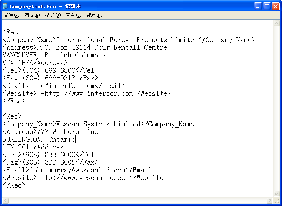Click the vertical scrollbar up arrow
Screen dimensions: 282x206
coord(277,23)
